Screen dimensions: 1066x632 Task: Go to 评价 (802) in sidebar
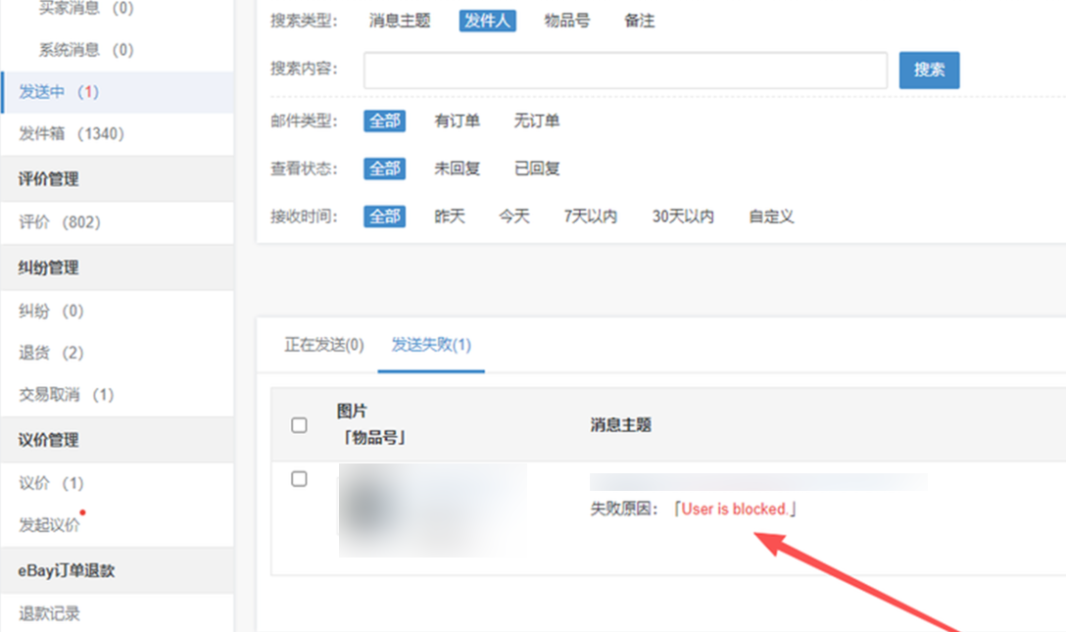(x=60, y=222)
